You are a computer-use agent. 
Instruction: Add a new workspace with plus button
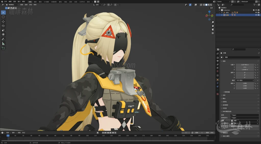(92, 2)
